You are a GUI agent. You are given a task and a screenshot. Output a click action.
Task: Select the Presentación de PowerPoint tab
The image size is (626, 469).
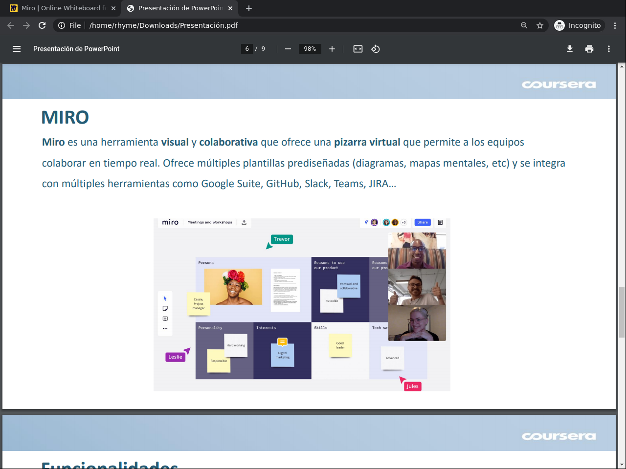[x=179, y=8]
